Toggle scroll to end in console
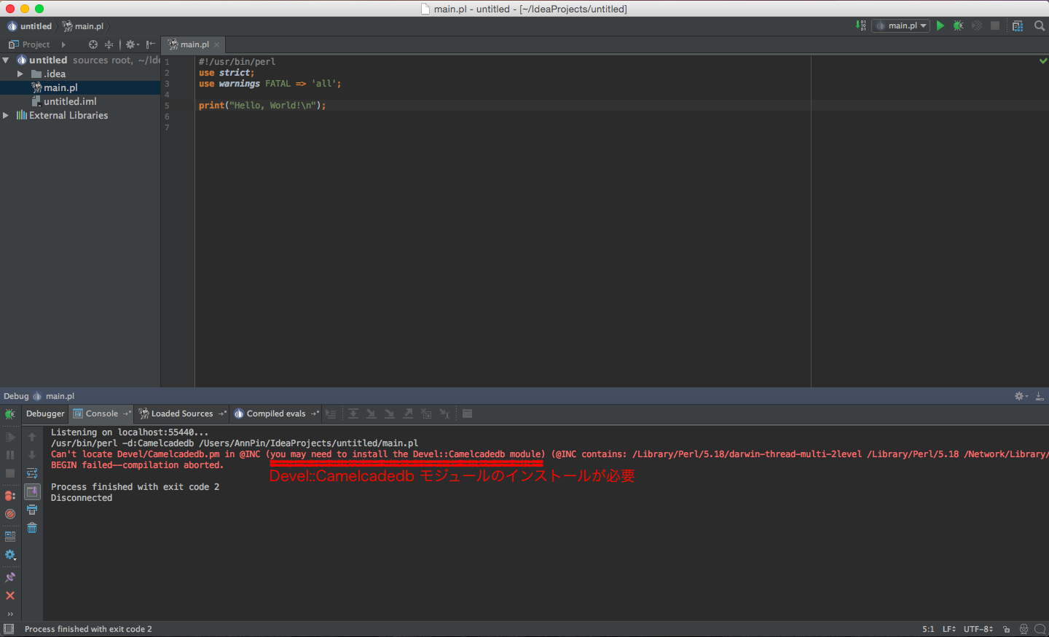The height and width of the screenshot is (637, 1049). (32, 491)
